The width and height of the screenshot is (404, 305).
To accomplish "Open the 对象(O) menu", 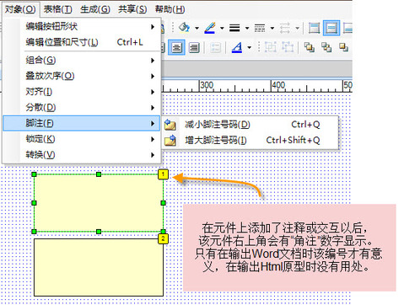I will pyautogui.click(x=20, y=9).
